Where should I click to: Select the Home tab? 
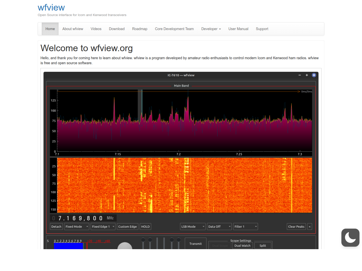coord(50,29)
